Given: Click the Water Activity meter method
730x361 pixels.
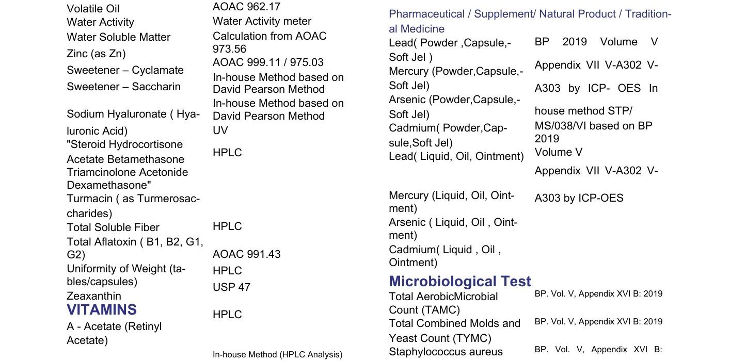Looking at the screenshot, I should click(x=262, y=22).
